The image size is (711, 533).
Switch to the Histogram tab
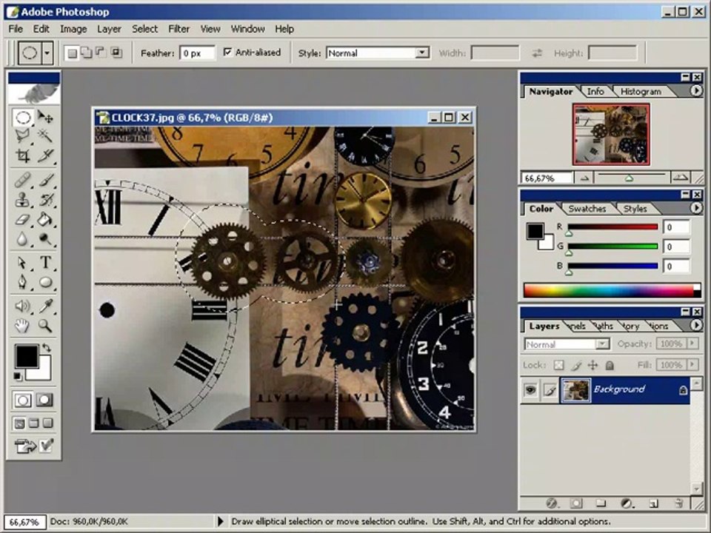tap(640, 92)
